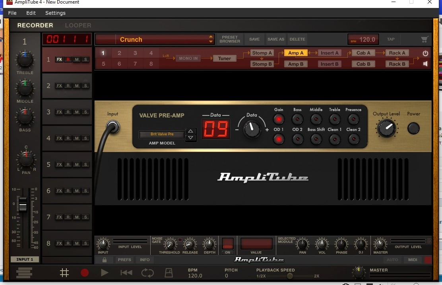Arm record on track 4
This screenshot has width=442, height=285.
(68, 138)
